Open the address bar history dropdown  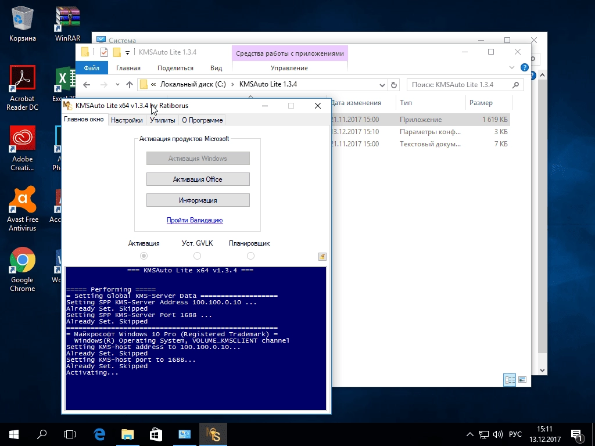point(382,85)
